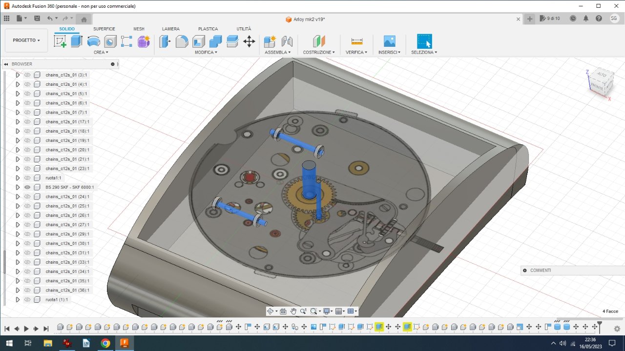The image size is (625, 351).
Task: Select the Offset Plane construction icon
Action: click(x=319, y=41)
